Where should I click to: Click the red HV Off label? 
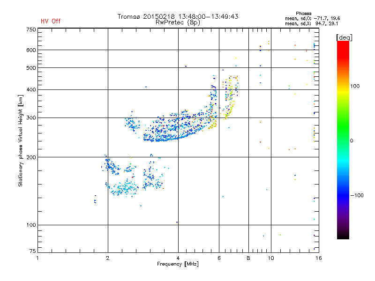pos(51,21)
